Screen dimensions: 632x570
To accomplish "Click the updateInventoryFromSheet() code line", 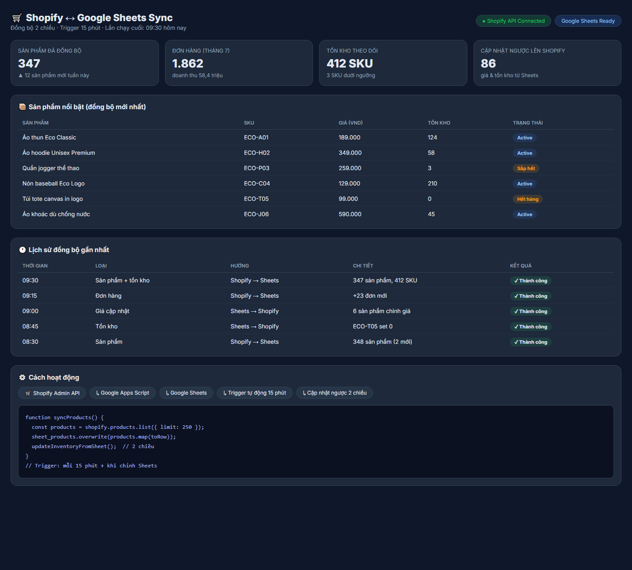I will click(93, 446).
